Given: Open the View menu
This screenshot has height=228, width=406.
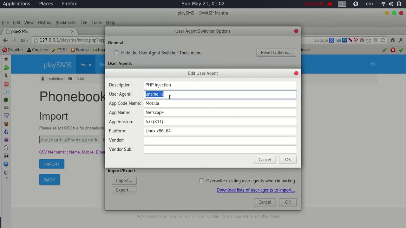Looking at the screenshot, I should tap(29, 22).
